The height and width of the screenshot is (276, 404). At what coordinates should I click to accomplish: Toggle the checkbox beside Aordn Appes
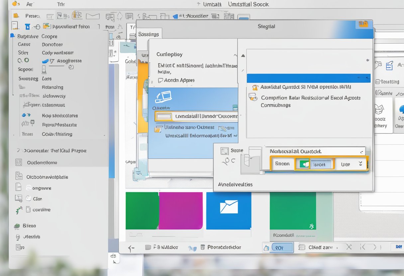click(x=160, y=80)
